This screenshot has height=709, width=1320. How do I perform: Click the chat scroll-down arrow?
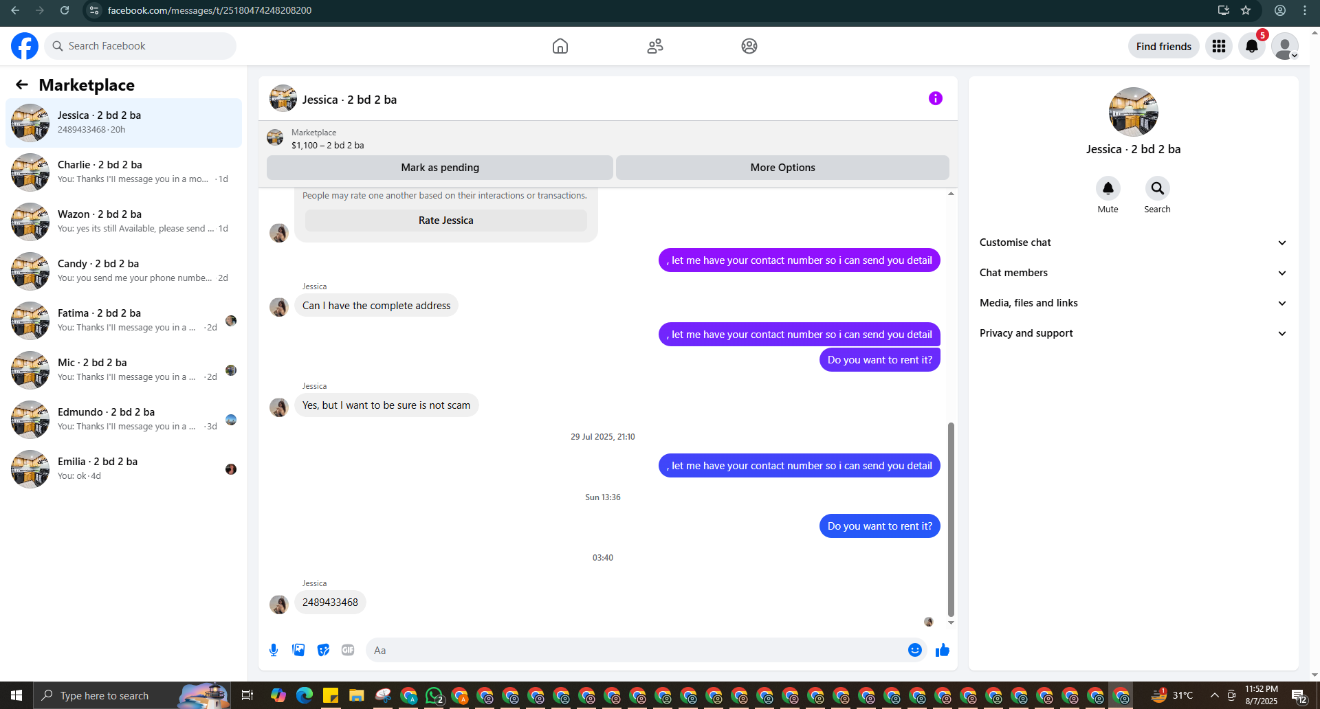click(x=951, y=622)
